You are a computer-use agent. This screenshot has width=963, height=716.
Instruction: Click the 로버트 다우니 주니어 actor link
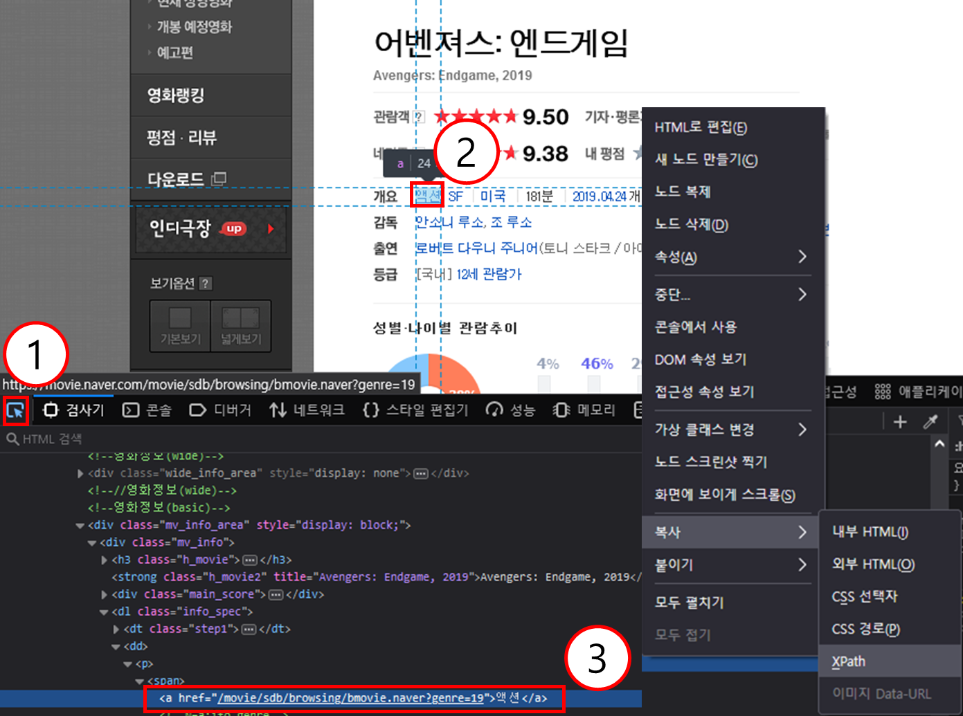coord(476,248)
